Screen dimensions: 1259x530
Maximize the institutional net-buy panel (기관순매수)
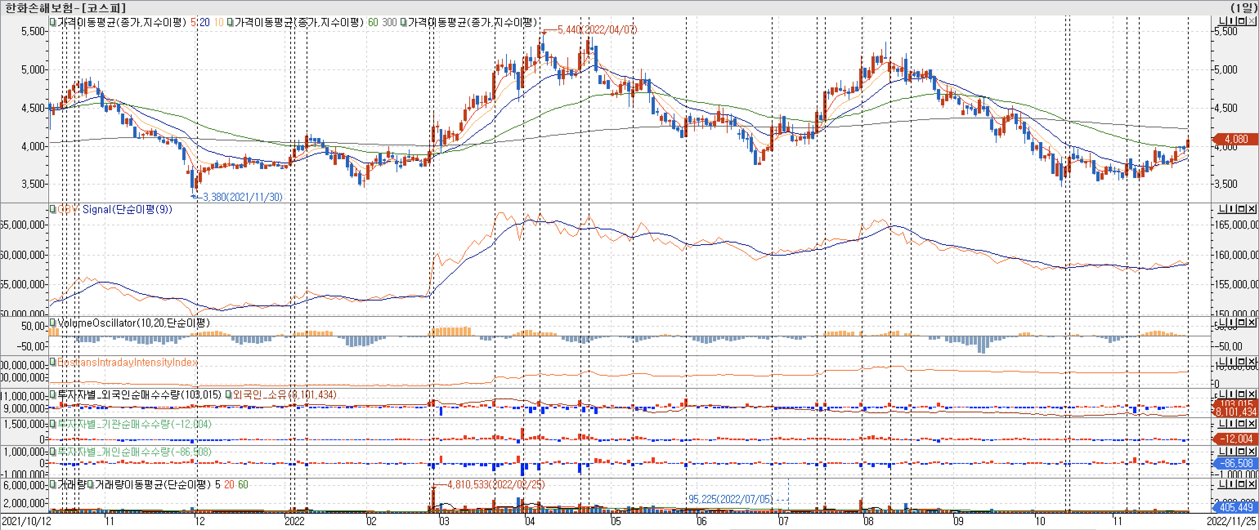tap(1241, 423)
